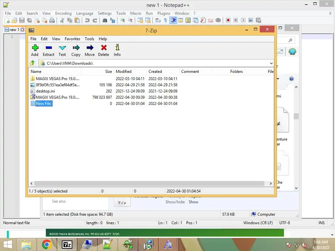Click Notepad++ Redo arrow icon

[x=95, y=20]
